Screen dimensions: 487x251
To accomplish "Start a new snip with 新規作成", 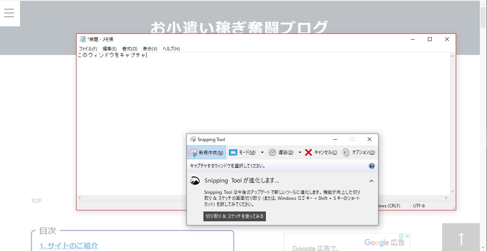I will click(x=206, y=152).
